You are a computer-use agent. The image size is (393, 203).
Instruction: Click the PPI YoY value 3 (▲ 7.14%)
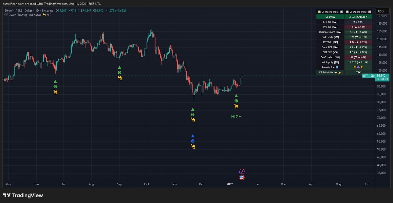coord(358,27)
